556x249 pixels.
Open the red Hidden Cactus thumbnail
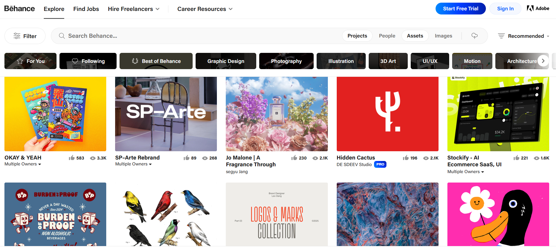click(388, 114)
